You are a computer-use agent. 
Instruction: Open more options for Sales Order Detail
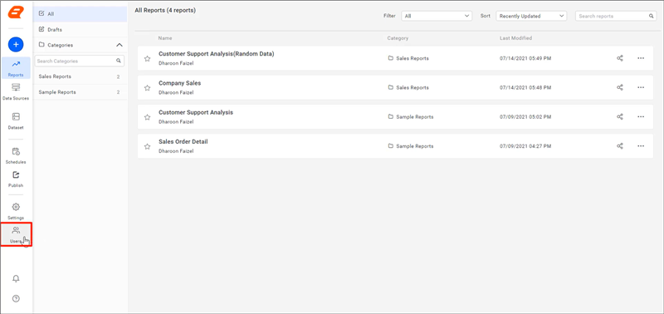coord(641,146)
